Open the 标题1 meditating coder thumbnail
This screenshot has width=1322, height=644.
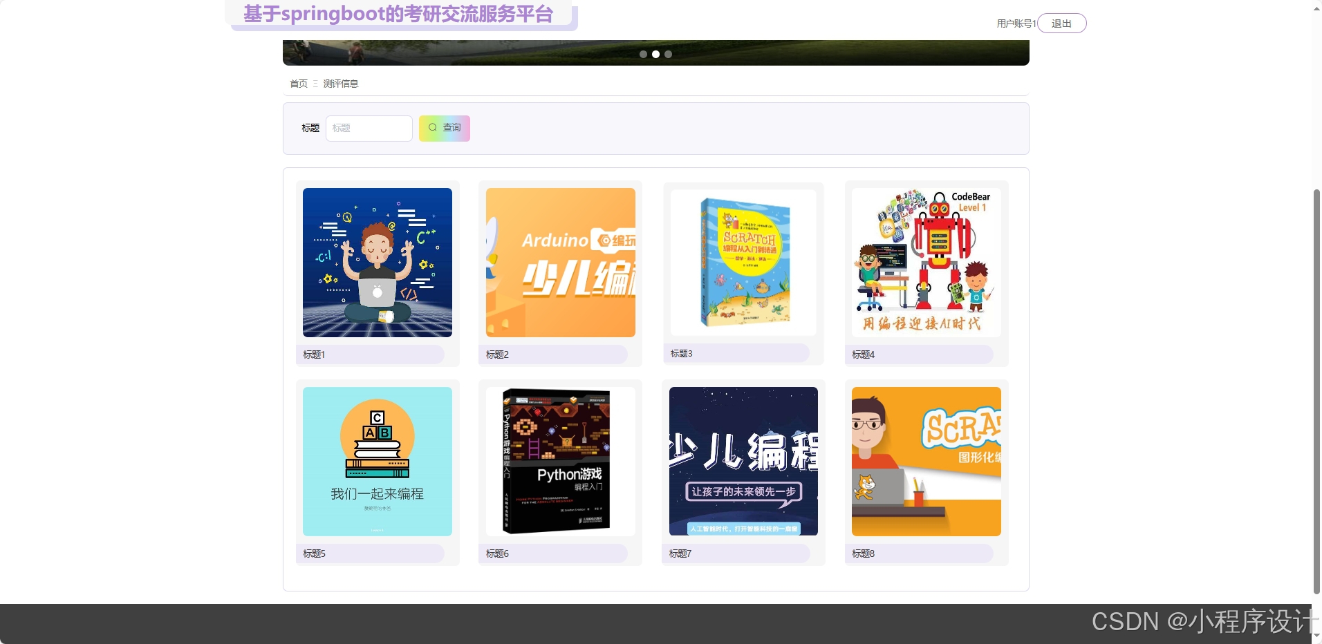pyautogui.click(x=378, y=263)
